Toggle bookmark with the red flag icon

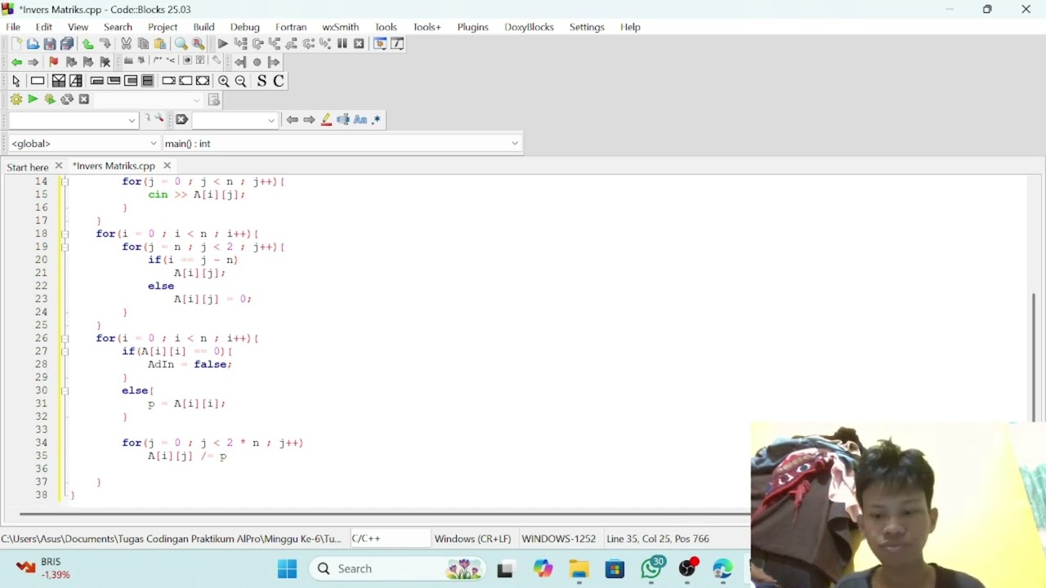(54, 62)
